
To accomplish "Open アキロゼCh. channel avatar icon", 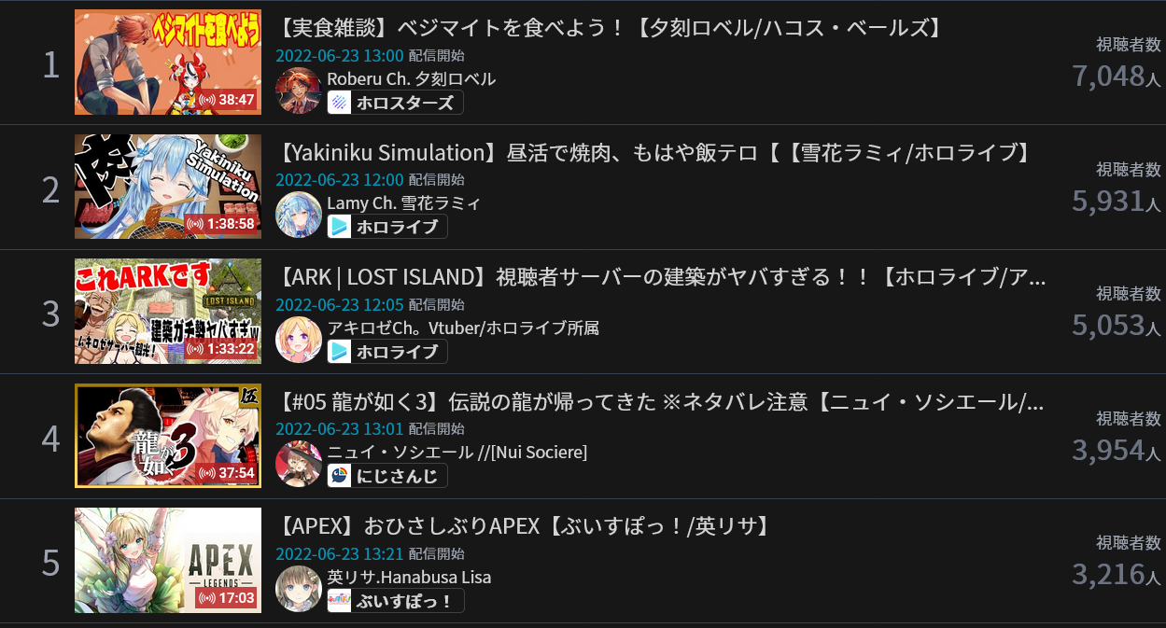I will click(299, 340).
